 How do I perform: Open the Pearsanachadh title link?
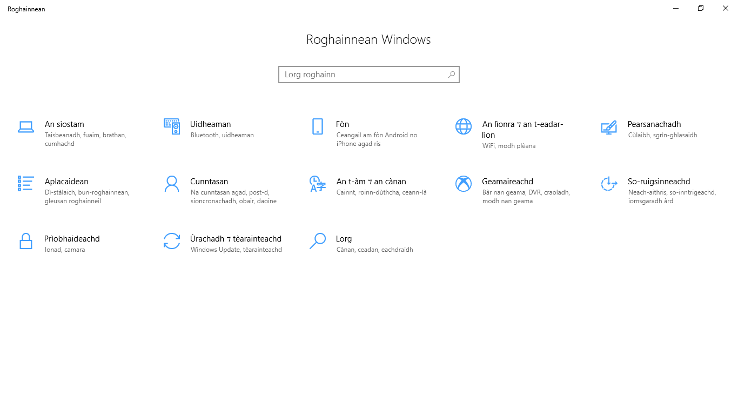tap(654, 124)
